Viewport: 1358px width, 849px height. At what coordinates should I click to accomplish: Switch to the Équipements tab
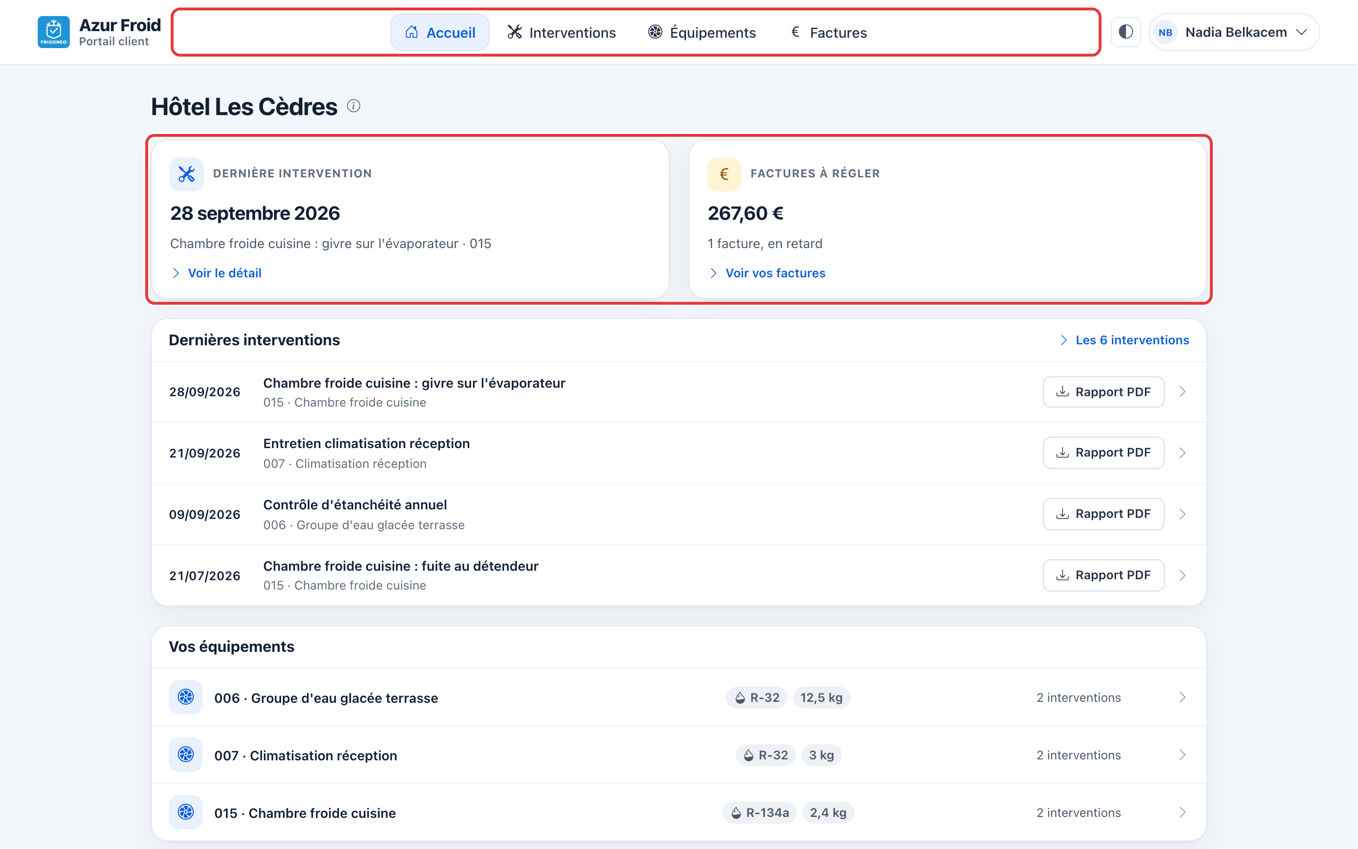tap(702, 33)
